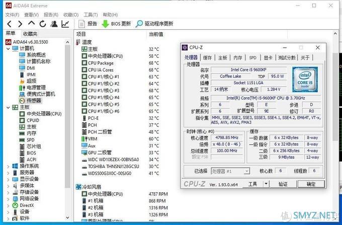Expand the DirectX tree node
Viewport: 342px width, 225px height.
(x=8, y=205)
